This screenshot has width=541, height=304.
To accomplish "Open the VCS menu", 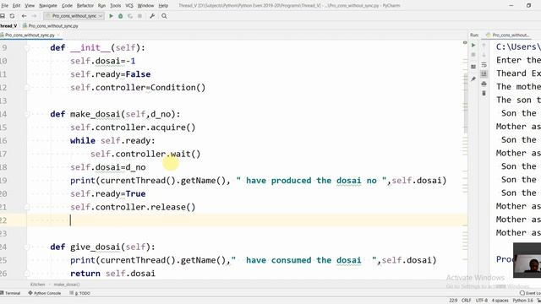I will [129, 6].
